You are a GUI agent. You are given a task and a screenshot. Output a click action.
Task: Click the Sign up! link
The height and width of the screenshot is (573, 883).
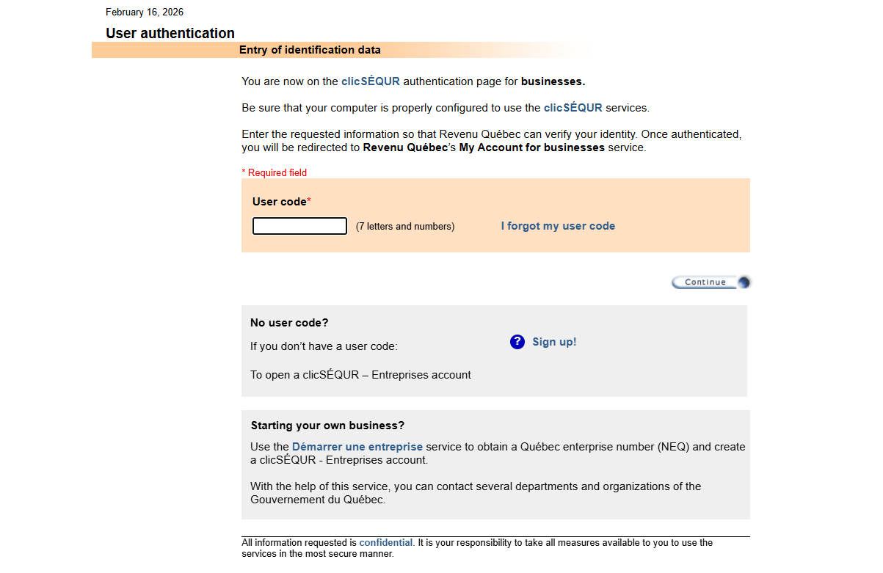[x=554, y=342]
